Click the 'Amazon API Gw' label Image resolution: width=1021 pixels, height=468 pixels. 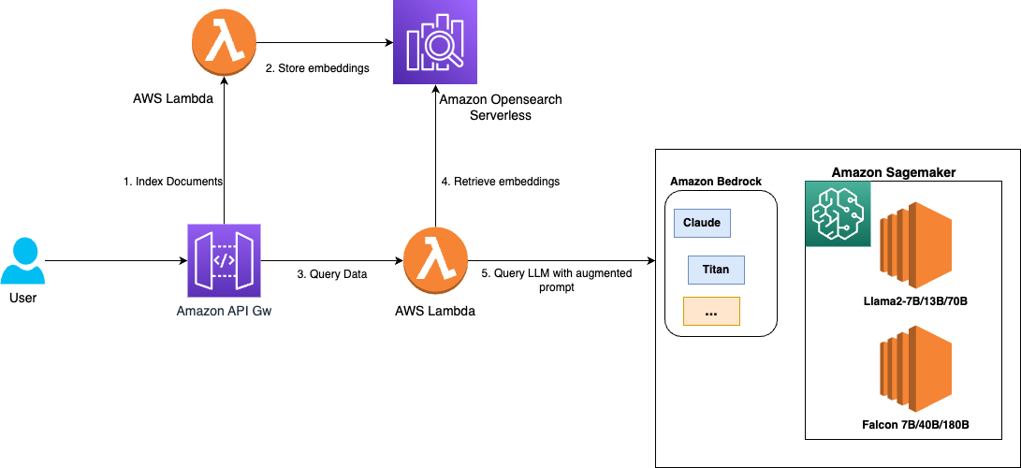pos(224,311)
